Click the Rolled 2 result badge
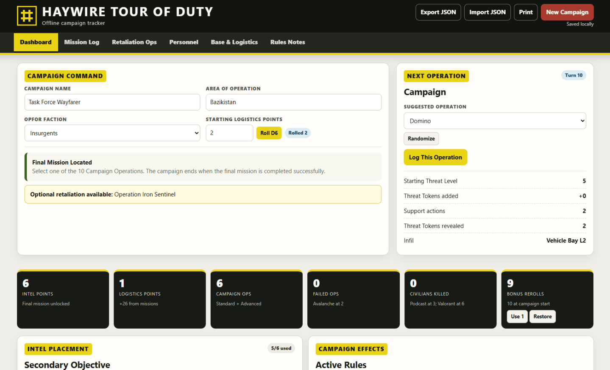The image size is (610, 370). tap(298, 133)
